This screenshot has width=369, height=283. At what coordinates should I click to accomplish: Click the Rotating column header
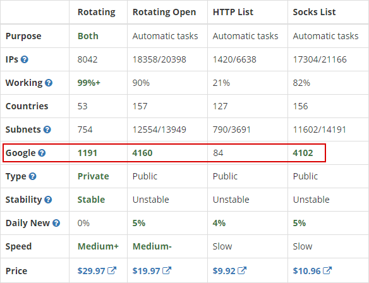[x=97, y=12]
